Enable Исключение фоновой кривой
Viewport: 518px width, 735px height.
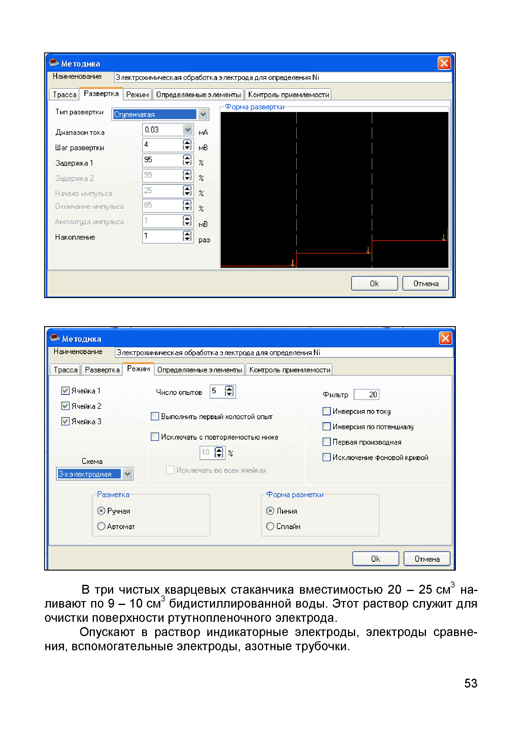pyautogui.click(x=326, y=457)
